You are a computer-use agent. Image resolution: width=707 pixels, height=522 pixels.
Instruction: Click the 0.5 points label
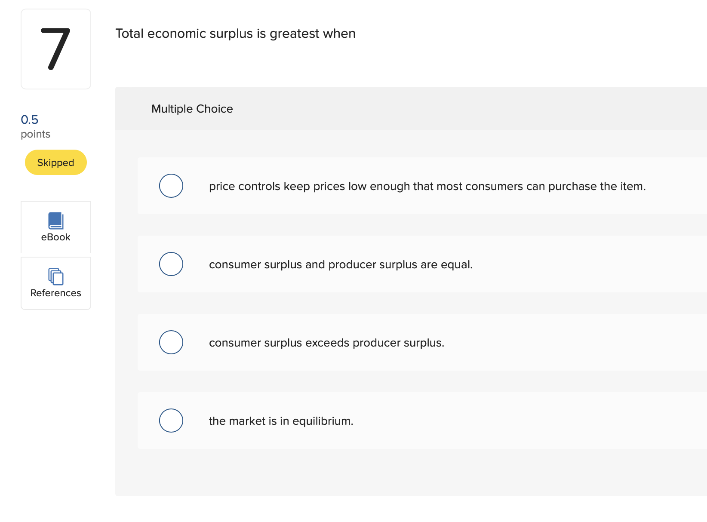tap(30, 120)
